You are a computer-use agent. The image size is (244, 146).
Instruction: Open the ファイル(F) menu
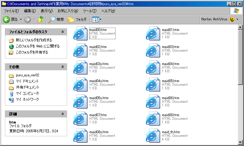tap(11, 11)
